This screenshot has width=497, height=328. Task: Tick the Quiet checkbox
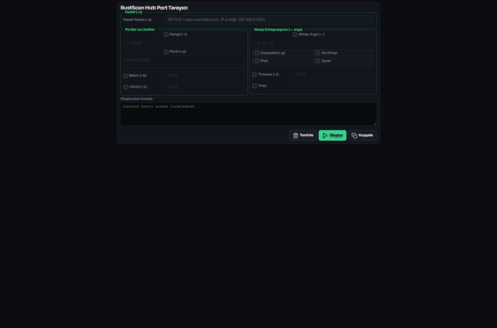(x=318, y=61)
